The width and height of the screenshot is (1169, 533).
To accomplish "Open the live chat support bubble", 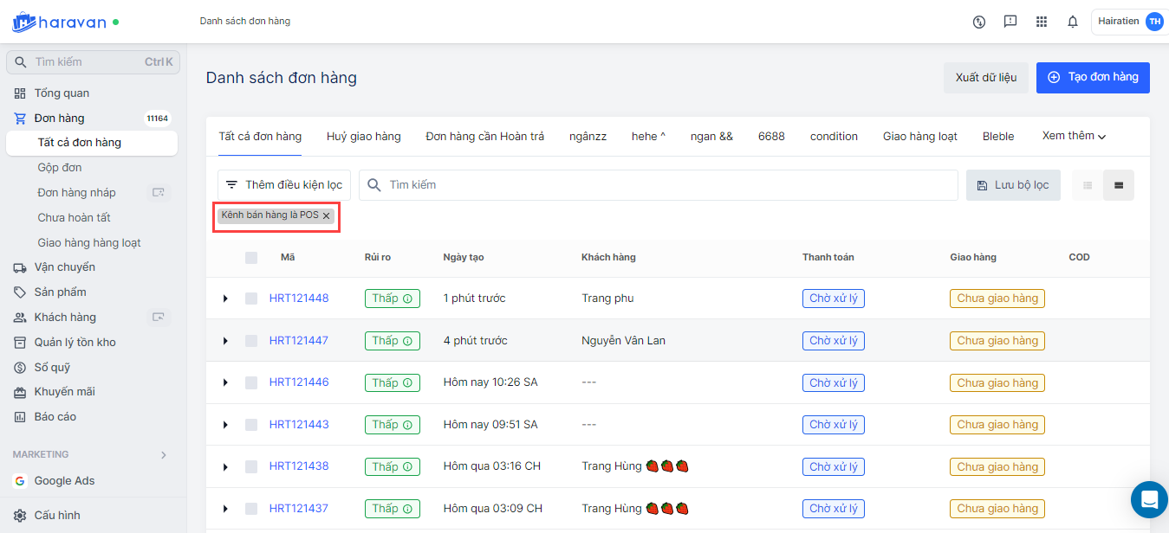I will point(1149,499).
